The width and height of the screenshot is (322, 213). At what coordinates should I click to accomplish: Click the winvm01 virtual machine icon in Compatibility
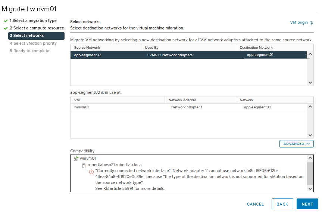(x=76, y=159)
